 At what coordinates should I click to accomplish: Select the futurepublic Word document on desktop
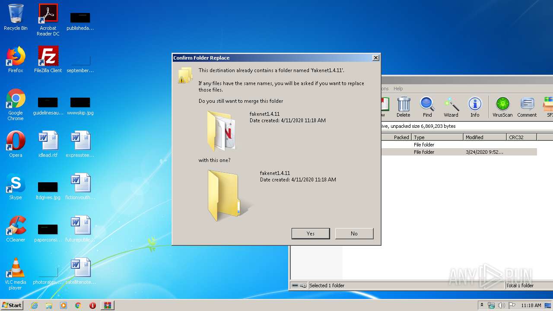point(80,229)
